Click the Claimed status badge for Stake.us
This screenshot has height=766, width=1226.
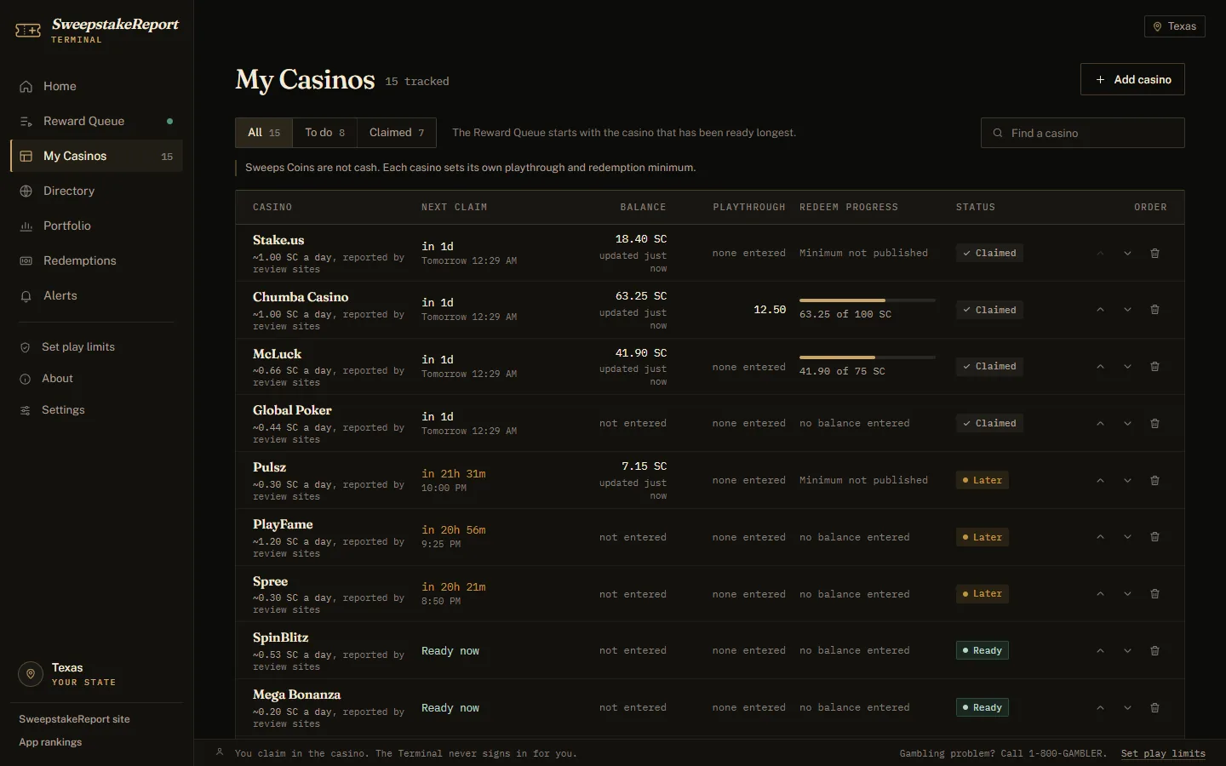click(989, 253)
